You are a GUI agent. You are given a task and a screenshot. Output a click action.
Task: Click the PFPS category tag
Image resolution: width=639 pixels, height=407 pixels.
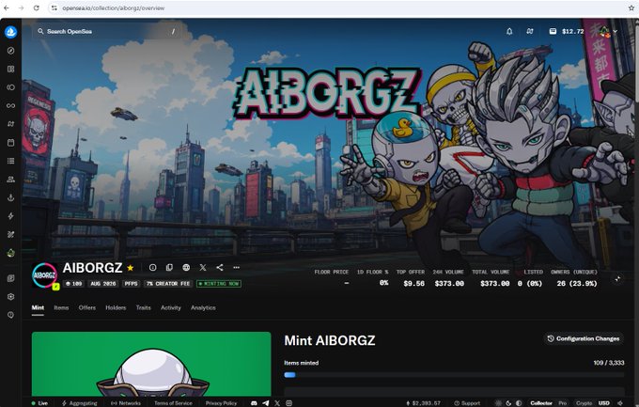click(x=131, y=284)
